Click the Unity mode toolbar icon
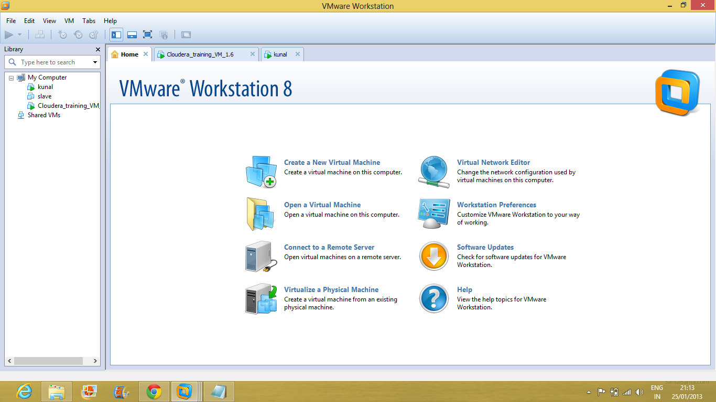The image size is (716, 402). pos(164,35)
